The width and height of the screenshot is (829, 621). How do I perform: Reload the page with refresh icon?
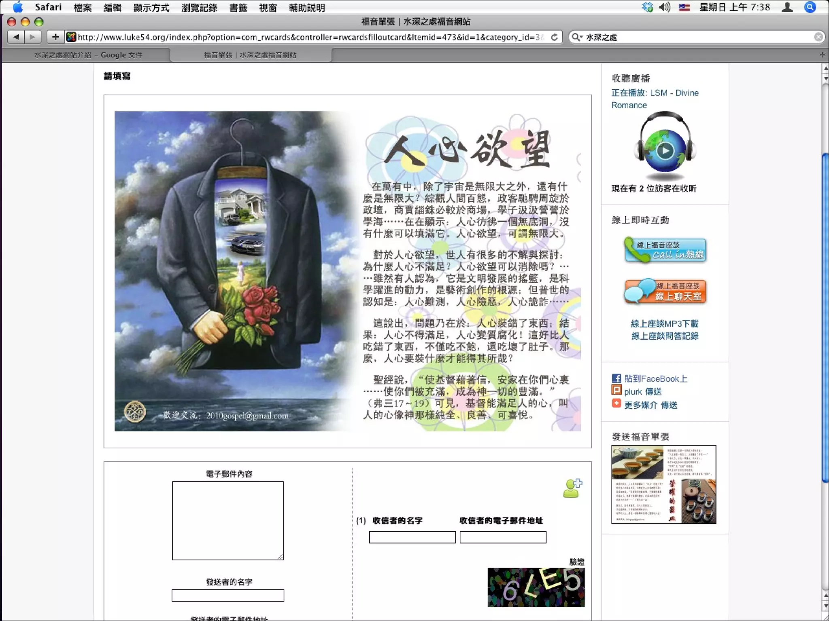(x=554, y=37)
